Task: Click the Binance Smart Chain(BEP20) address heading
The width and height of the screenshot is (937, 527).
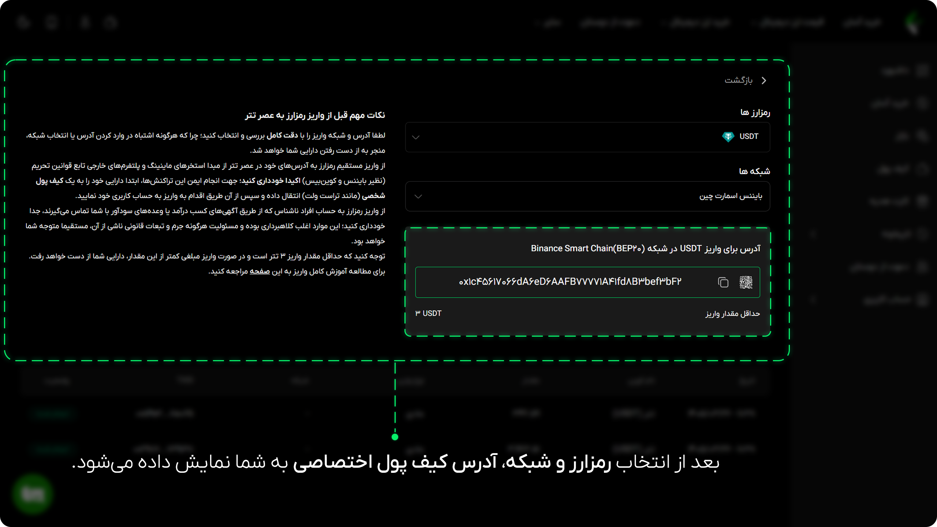Action: pos(646,248)
